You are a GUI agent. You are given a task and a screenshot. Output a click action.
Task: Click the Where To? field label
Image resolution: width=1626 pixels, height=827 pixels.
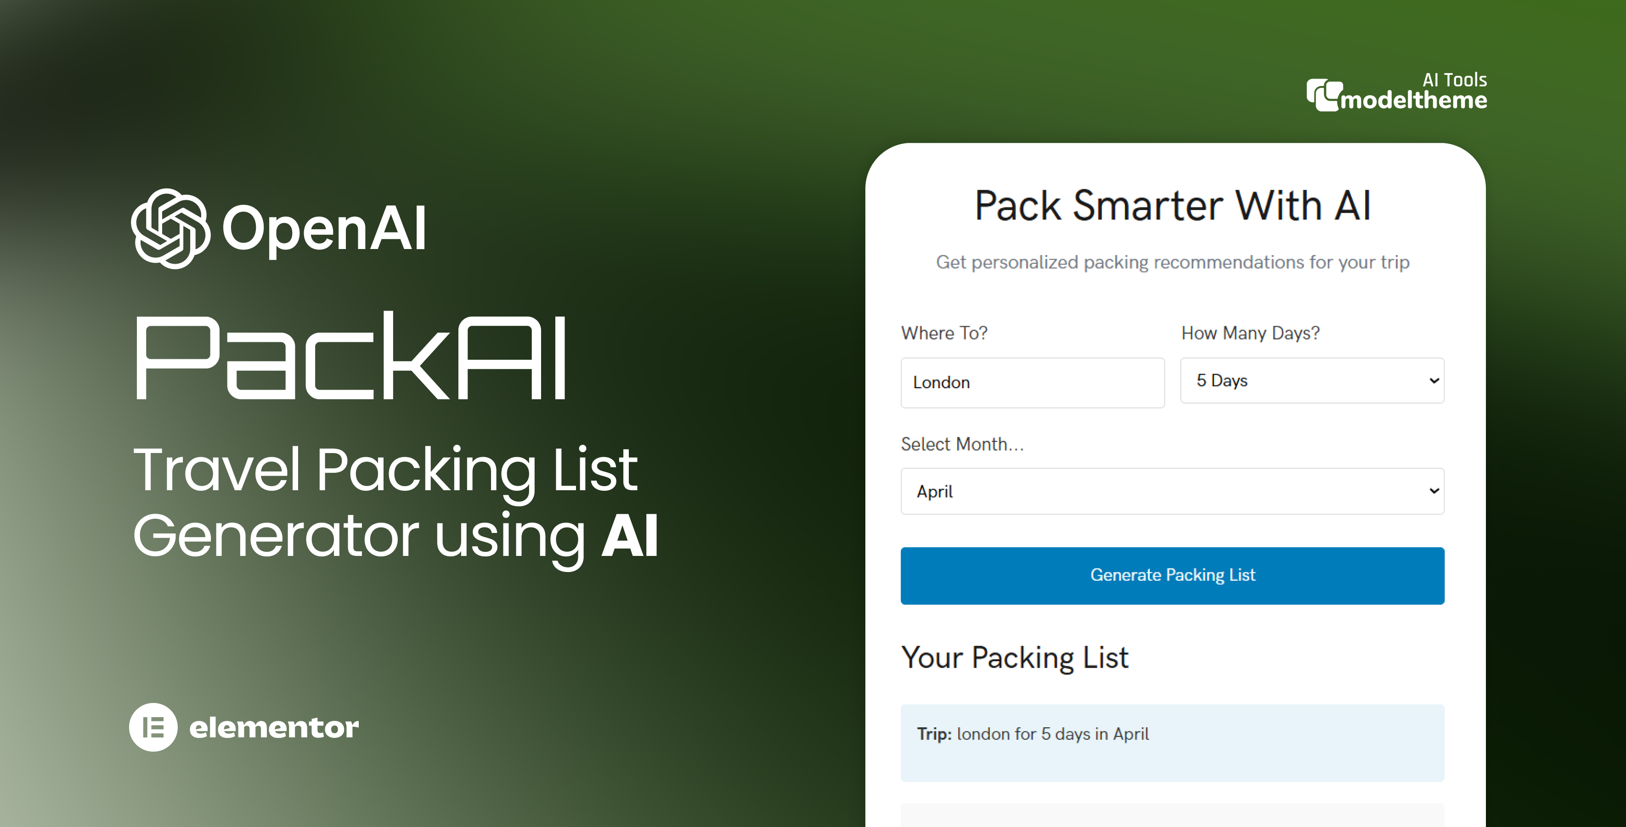[x=943, y=333]
